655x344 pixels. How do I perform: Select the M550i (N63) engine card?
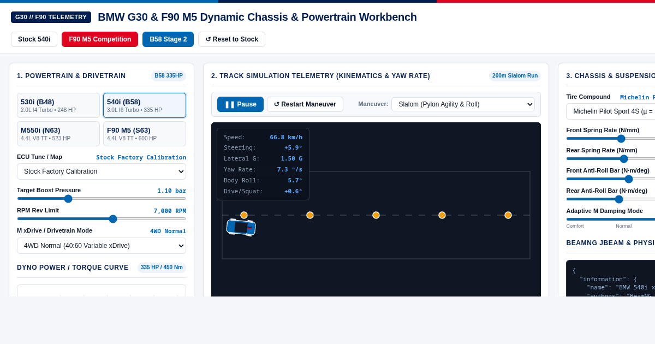[58, 134]
